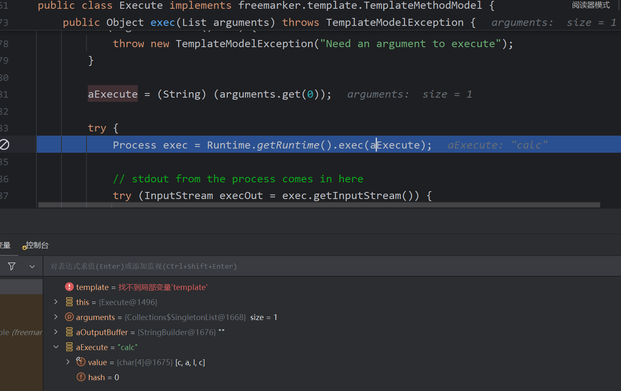The image size is (621, 391).
Task: Click the "Need an argument to execute" string
Action: (x=410, y=44)
